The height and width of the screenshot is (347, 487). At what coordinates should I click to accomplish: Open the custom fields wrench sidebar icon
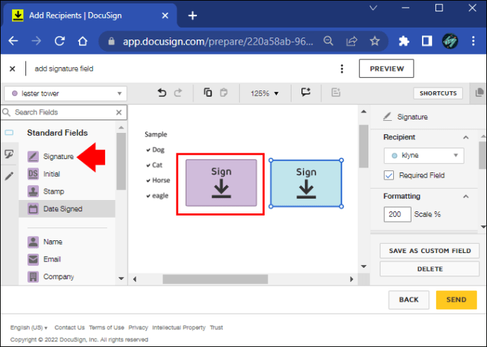point(9,154)
